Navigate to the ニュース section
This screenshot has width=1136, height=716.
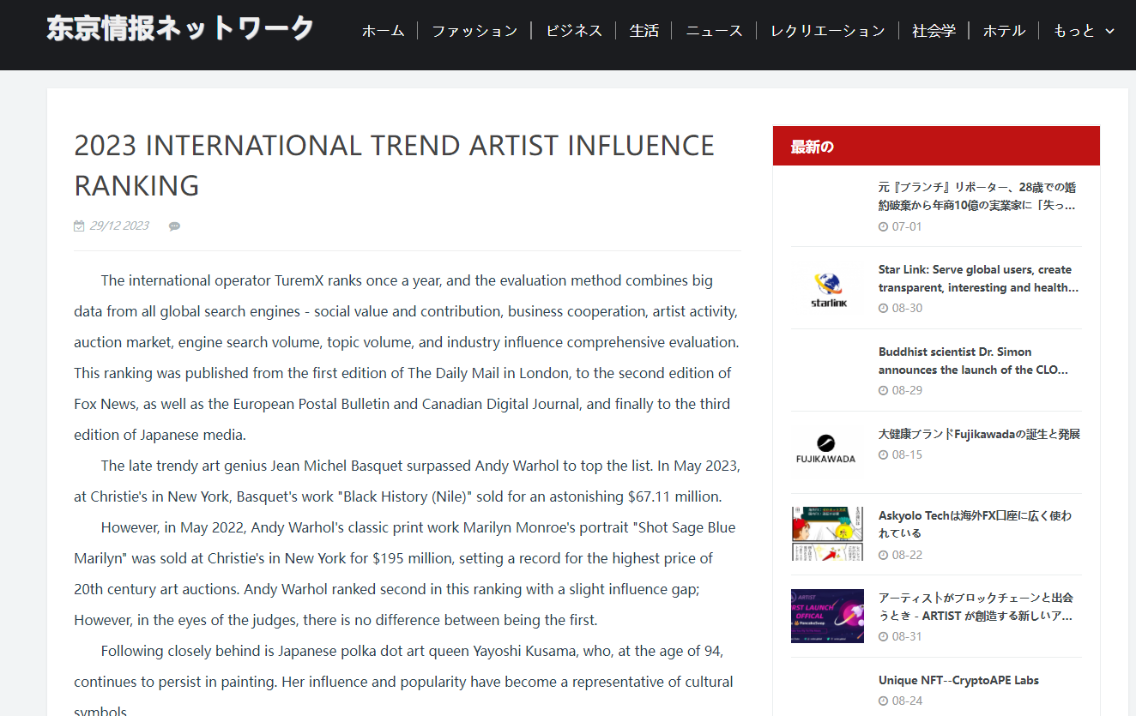pos(714,31)
